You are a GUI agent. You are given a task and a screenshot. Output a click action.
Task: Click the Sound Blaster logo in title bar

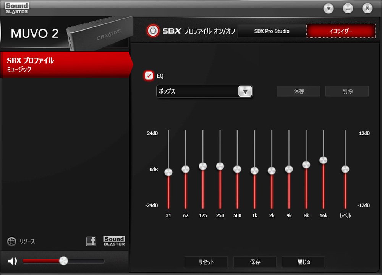pyautogui.click(x=16, y=8)
